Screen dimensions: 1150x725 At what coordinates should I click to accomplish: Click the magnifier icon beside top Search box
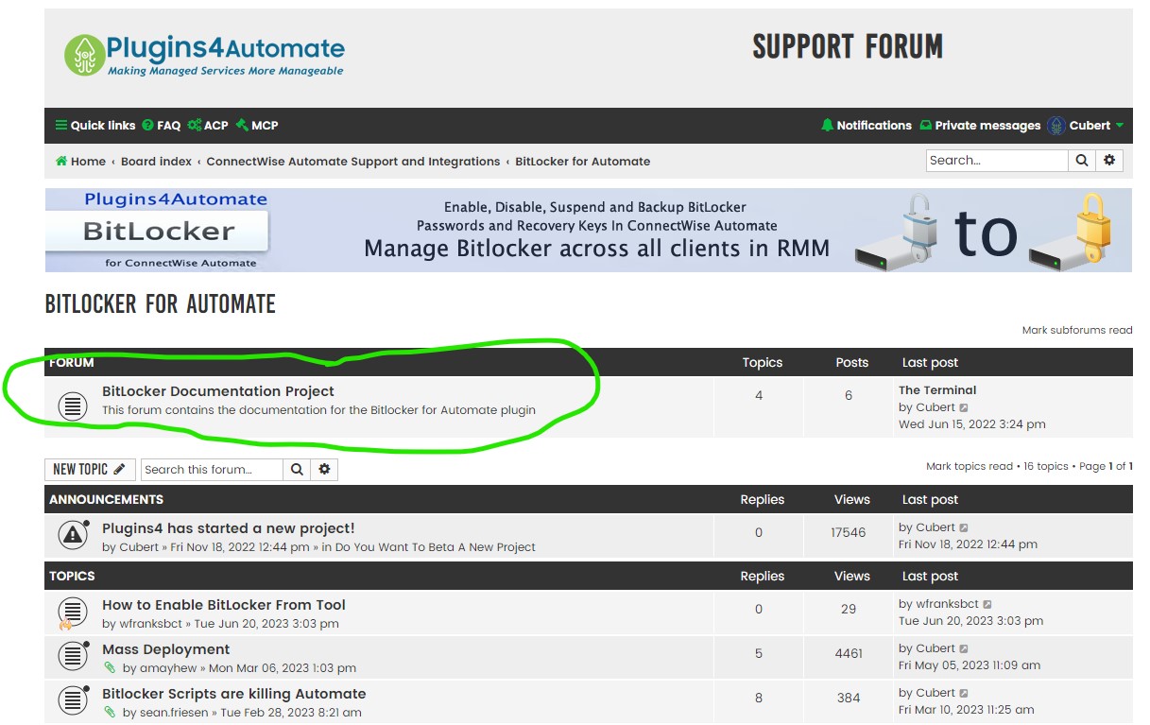1082,161
